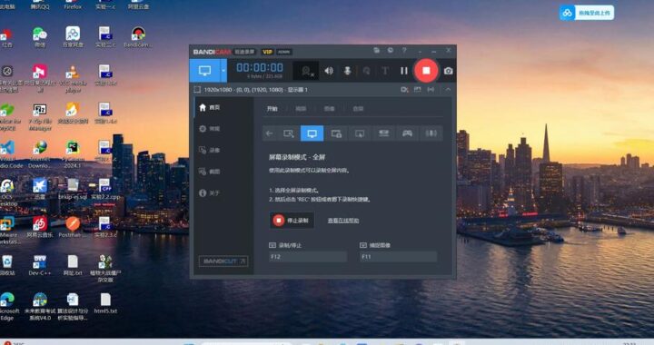Open recording mode dropdown arrow beside monitor button
The height and width of the screenshot is (345, 654).
[x=223, y=71]
